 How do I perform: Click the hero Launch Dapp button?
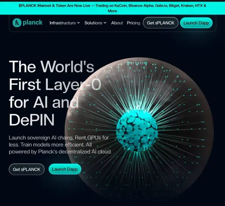point(65,169)
